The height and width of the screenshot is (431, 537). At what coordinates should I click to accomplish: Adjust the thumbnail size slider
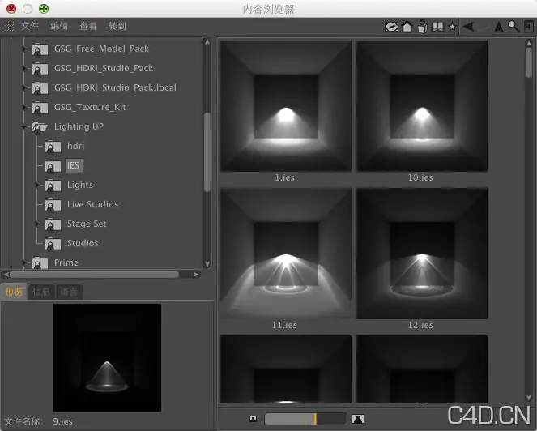click(305, 419)
